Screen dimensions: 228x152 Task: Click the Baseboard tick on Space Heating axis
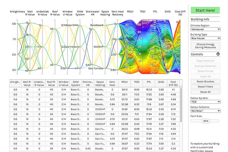(x=97, y=25)
